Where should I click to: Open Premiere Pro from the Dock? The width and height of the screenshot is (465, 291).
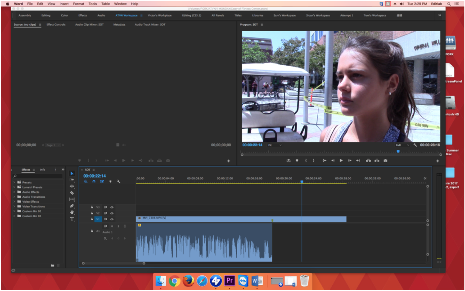click(229, 281)
